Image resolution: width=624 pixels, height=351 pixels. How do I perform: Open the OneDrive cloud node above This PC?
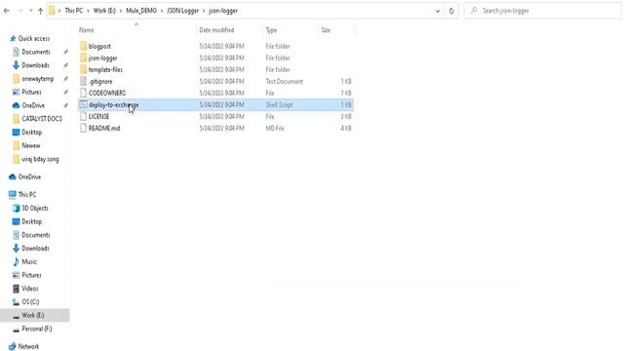click(29, 176)
